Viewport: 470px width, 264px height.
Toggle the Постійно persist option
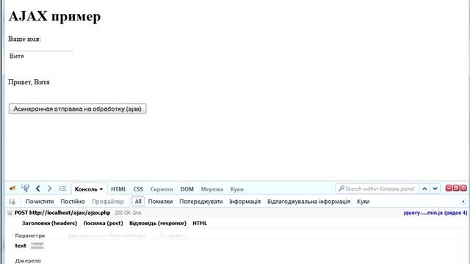(73, 202)
